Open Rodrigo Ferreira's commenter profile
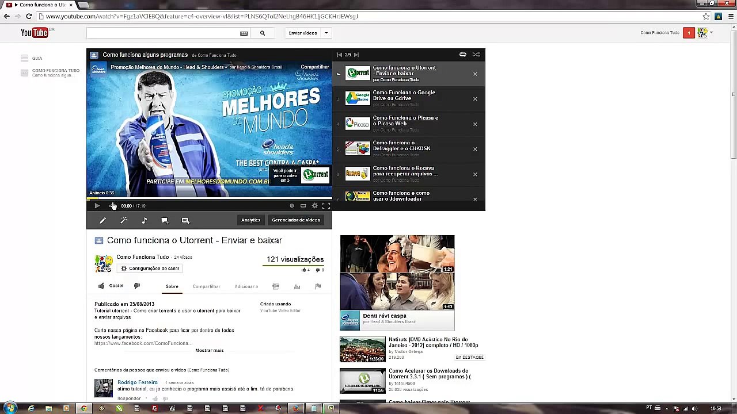 137,382
